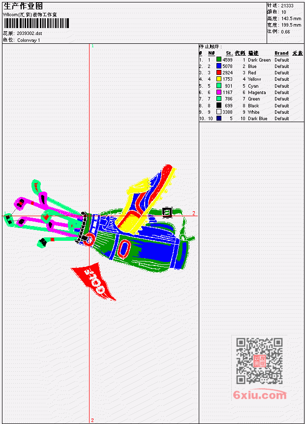Select the 'White' description text
Image resolution: width=305 pixels, height=424 pixels.
pyautogui.click(x=254, y=112)
